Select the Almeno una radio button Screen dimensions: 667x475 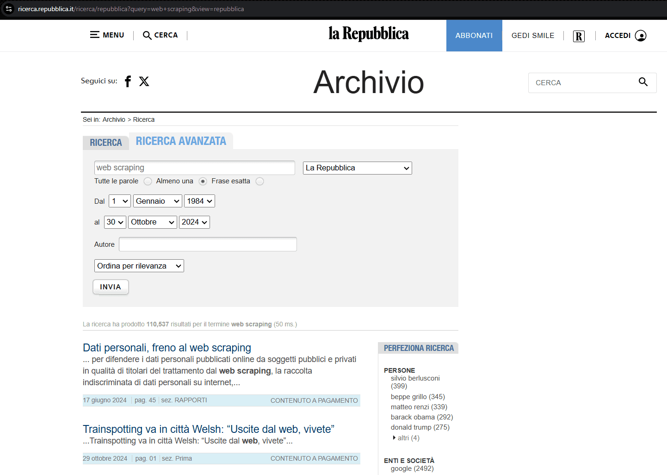coord(203,181)
